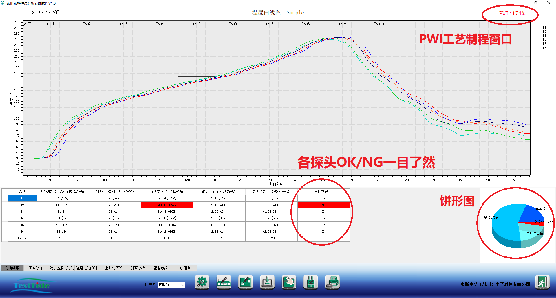Screen dimensions: 556x298
Task: Click the red NG result cell for probe #2
Action: [323, 205]
